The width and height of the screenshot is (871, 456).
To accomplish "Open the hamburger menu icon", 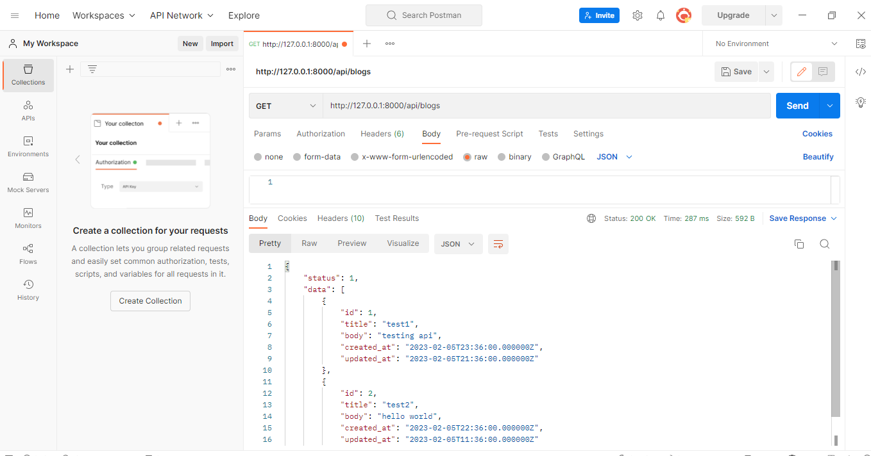I will [x=15, y=15].
